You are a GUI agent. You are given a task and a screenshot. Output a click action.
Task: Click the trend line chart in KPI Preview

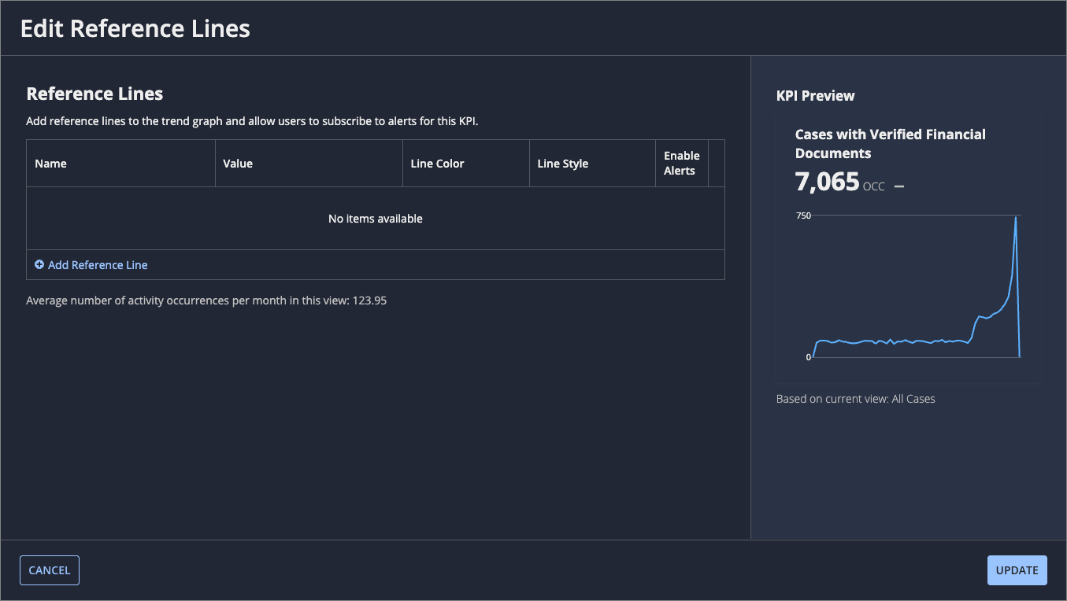(916, 287)
